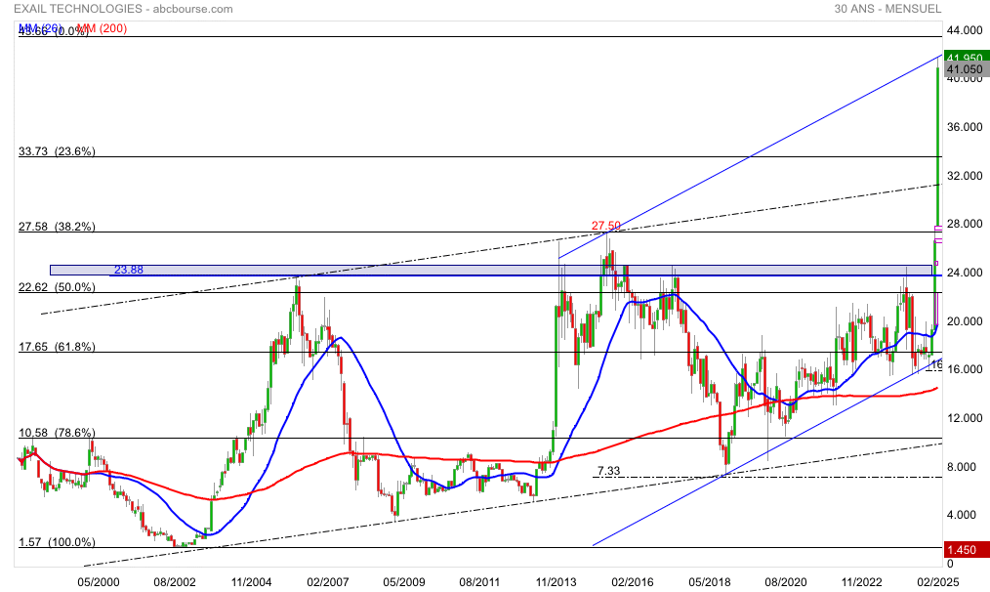Click the blue shaded 23.88 resistance zone
The height and width of the screenshot is (592, 990).
pos(490,270)
